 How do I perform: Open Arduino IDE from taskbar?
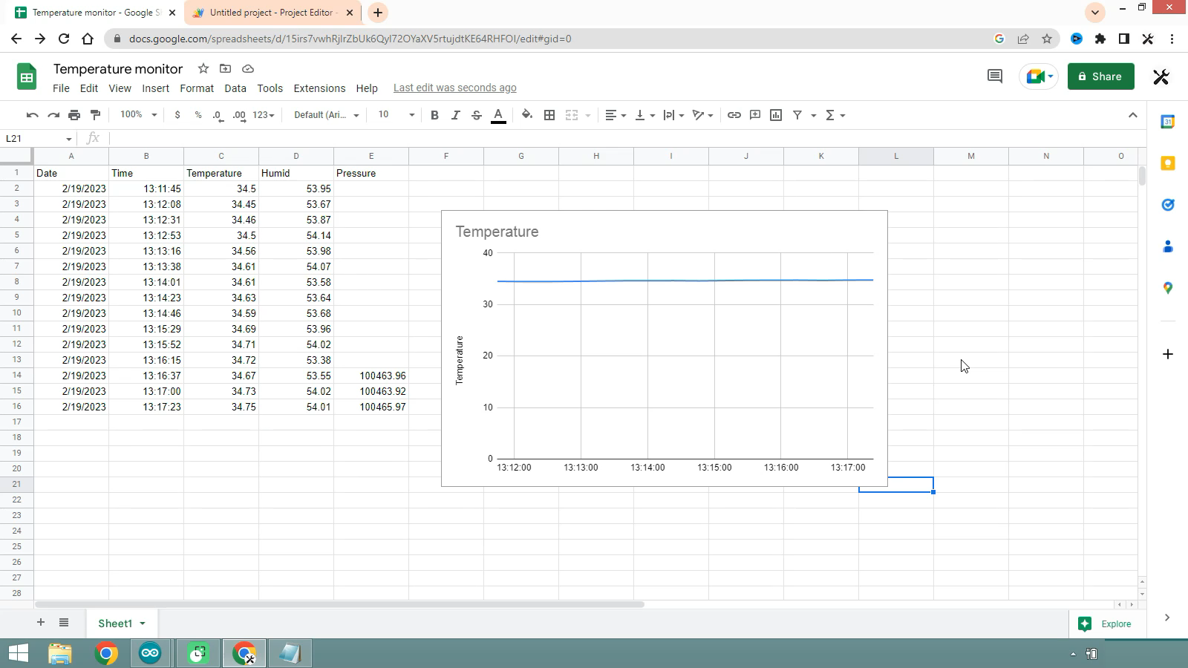coord(150,653)
